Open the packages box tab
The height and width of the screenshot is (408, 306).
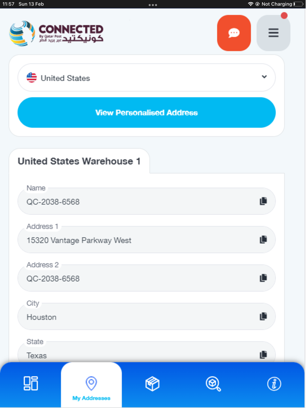(x=152, y=384)
